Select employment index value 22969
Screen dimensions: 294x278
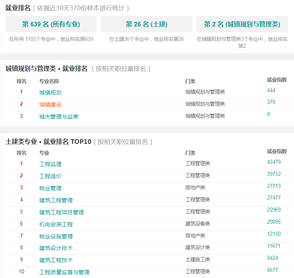274,210
